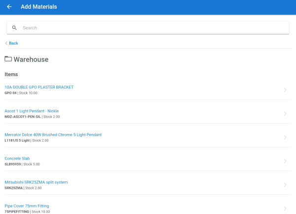Select Pipe Cover 75mm Fitting
The height and width of the screenshot is (214, 296).
click(27, 206)
